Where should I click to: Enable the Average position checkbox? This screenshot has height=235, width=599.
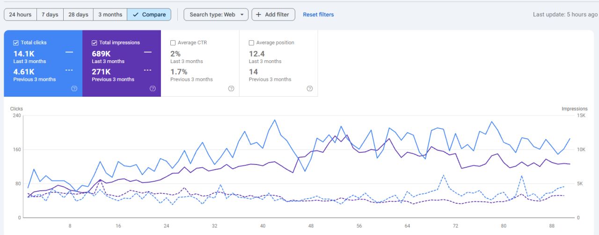tap(251, 43)
